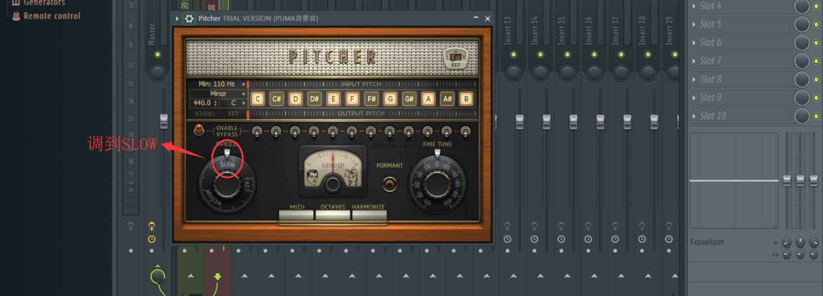The image size is (823, 296).
Task: Select the G note key
Action: click(390, 99)
